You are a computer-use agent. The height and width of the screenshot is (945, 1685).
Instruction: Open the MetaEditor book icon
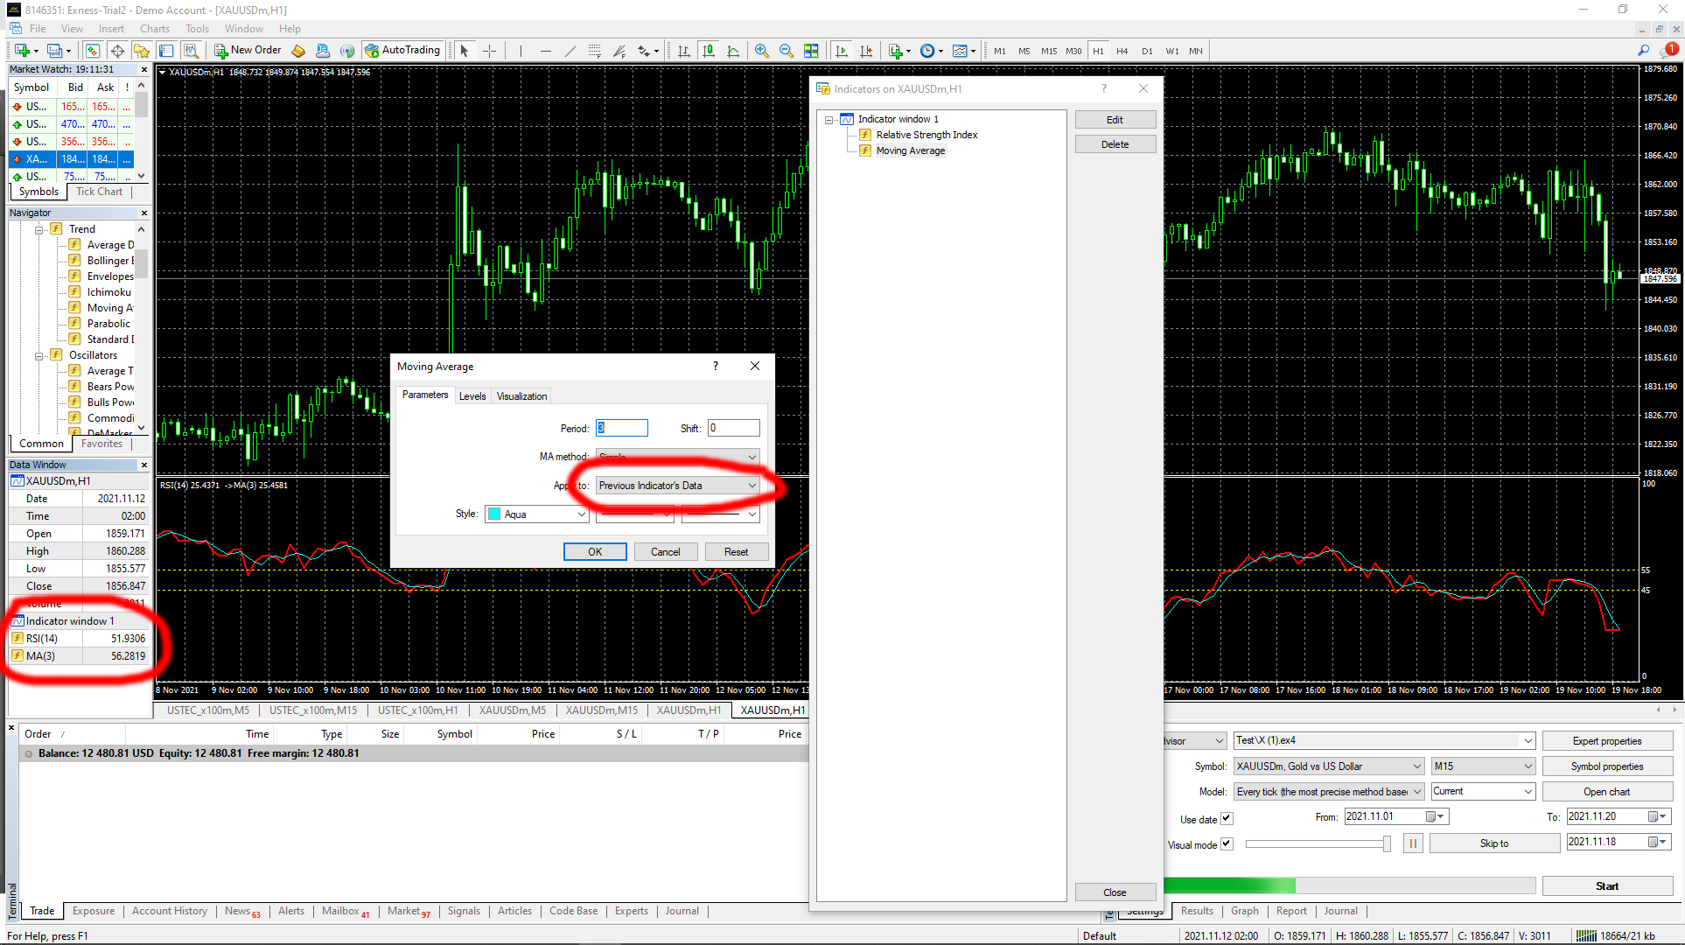click(x=298, y=51)
